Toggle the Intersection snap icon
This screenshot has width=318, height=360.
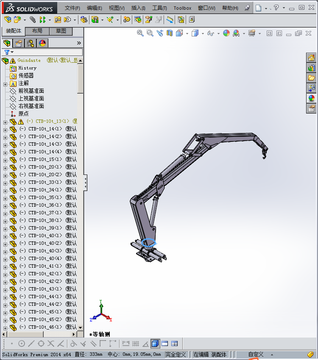click(x=51, y=344)
